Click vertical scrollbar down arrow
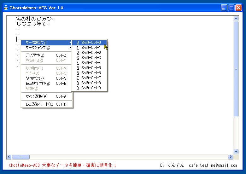The width and height of the screenshot is (246, 174). pos(236,151)
